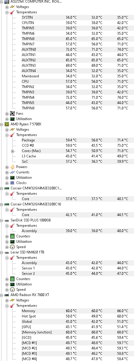
Task: Expand the Cores (Max) temperature entry
Action: 13,151
